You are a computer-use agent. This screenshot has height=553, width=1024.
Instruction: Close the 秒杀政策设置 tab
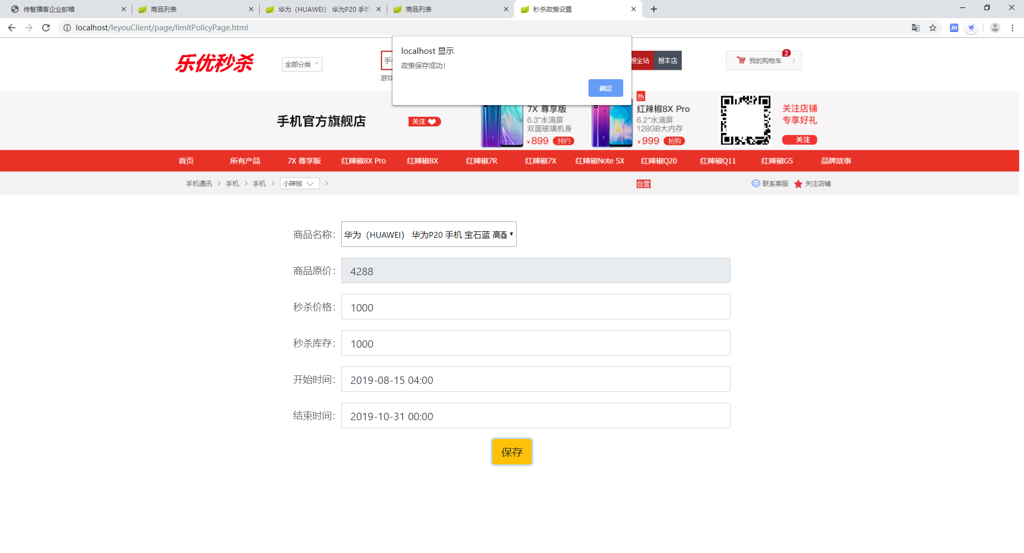click(x=634, y=9)
